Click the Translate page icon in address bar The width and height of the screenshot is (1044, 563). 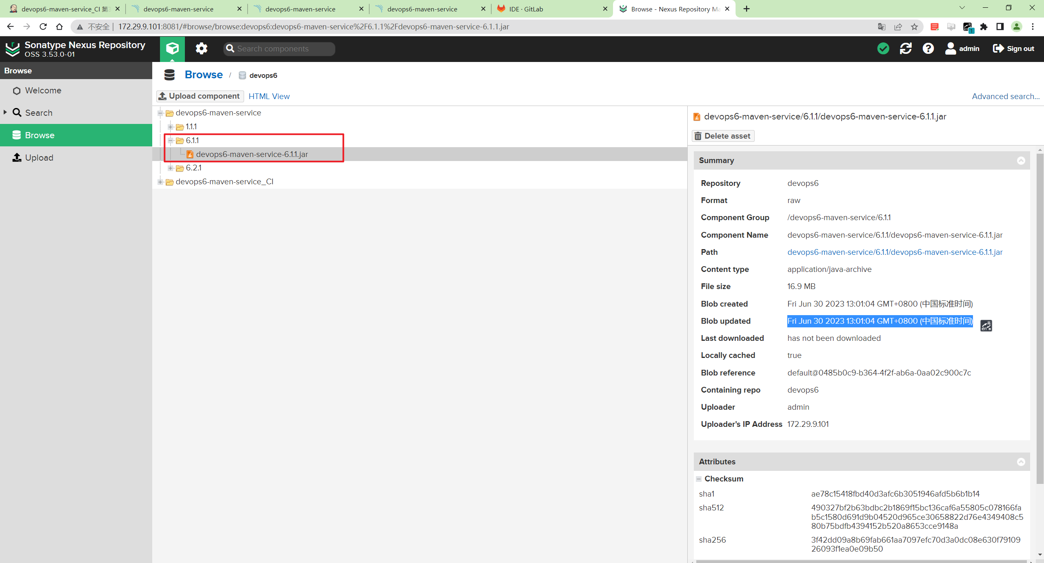882,27
